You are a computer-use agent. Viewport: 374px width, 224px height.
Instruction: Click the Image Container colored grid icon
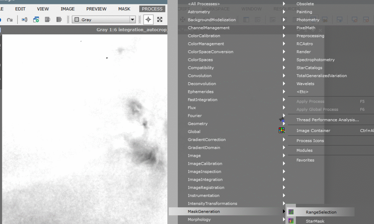tap(282, 130)
